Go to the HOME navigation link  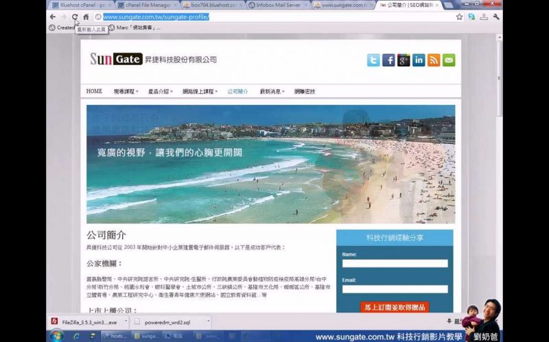click(x=94, y=91)
